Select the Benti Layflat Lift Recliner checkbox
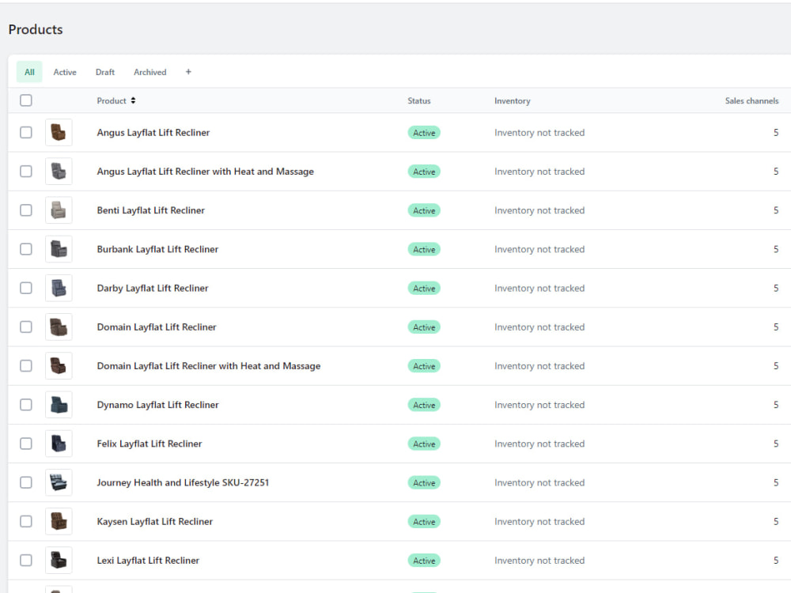Image resolution: width=791 pixels, height=593 pixels. 26,210
